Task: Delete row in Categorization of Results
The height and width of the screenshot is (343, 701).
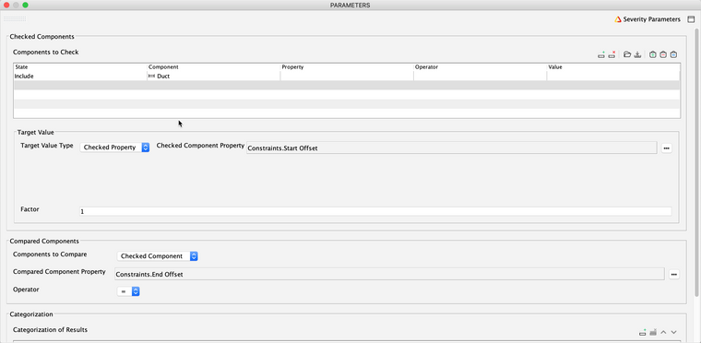Action: (653, 332)
